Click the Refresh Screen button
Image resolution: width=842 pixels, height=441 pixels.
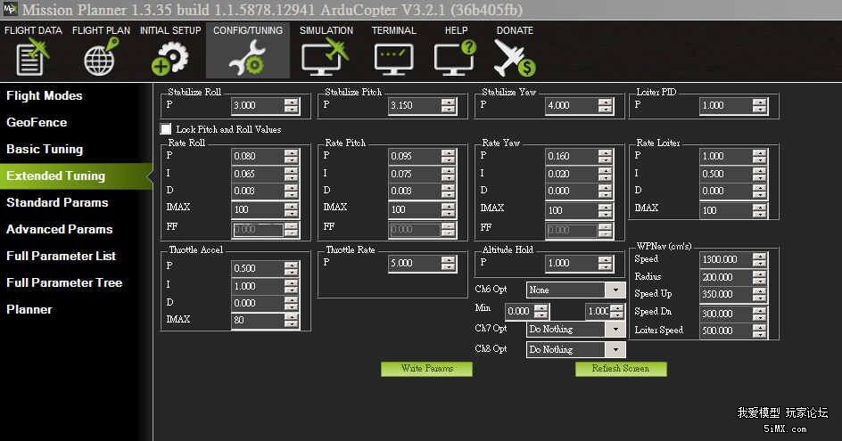[621, 369]
